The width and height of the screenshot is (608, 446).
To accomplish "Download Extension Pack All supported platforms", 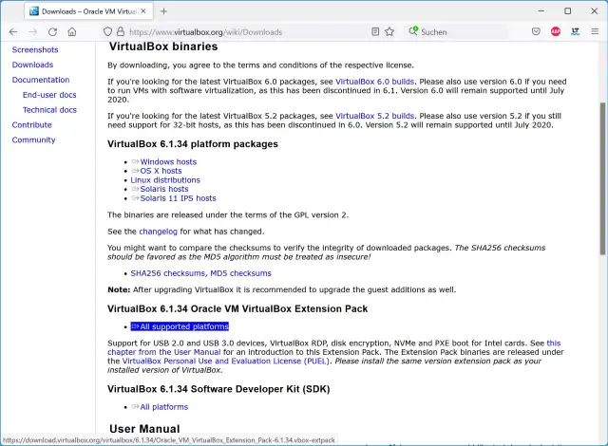I will (x=180, y=326).
